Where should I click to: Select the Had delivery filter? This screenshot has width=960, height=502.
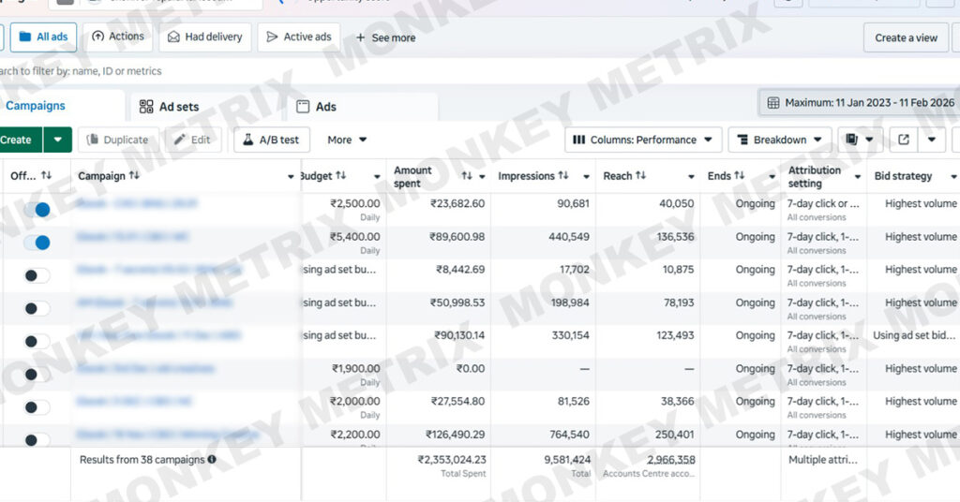204,37
